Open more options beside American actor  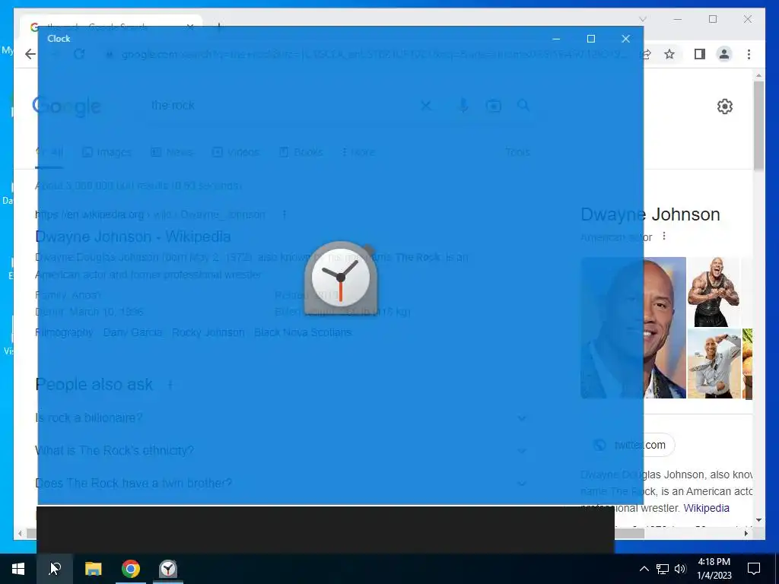pyautogui.click(x=664, y=236)
